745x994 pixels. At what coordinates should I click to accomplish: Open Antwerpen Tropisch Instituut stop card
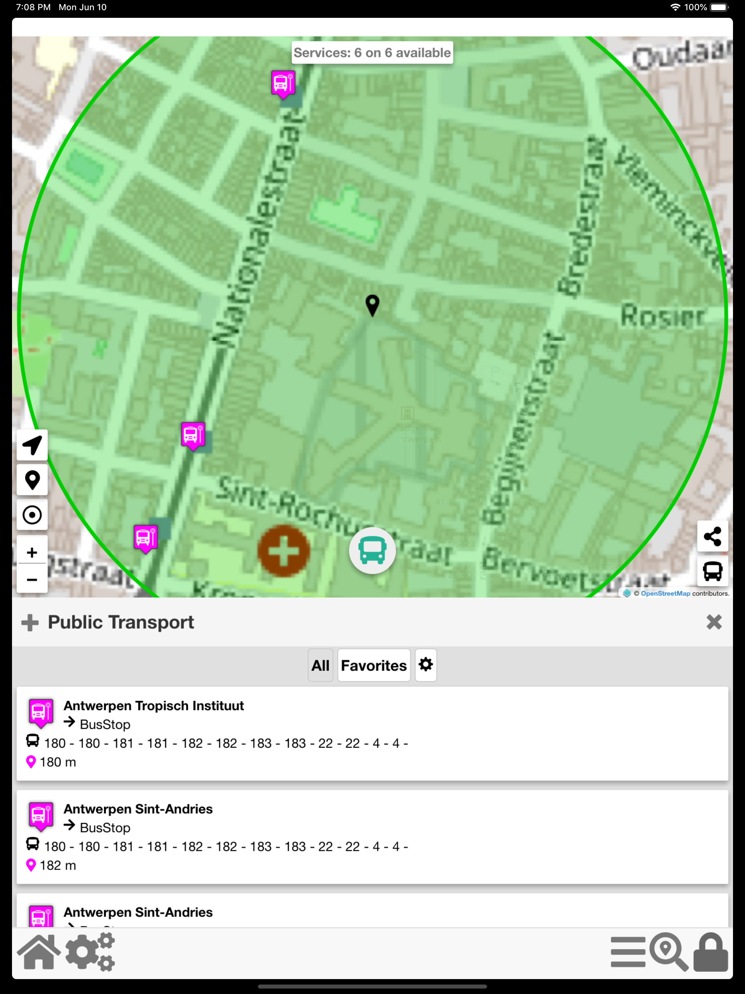[x=372, y=733]
